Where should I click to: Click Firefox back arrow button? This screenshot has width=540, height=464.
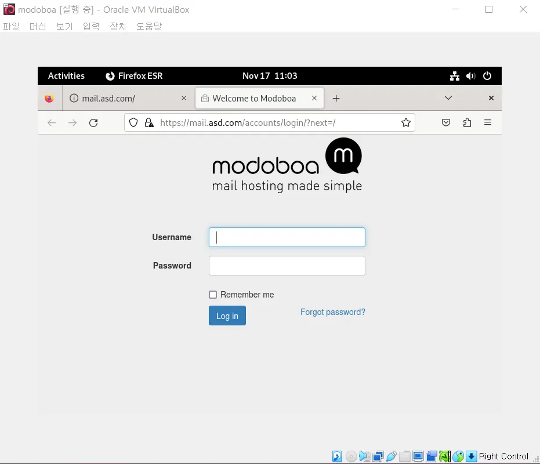52,122
